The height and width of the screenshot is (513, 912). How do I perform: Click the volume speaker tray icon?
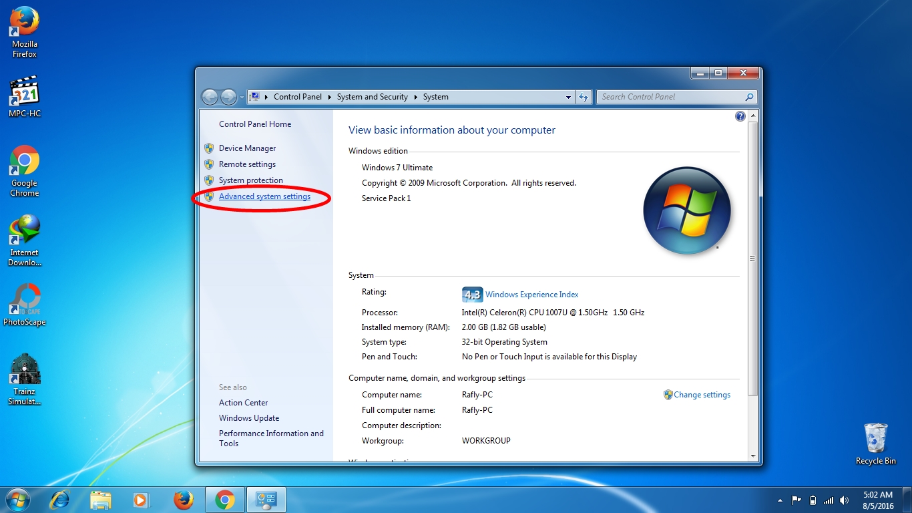click(845, 500)
